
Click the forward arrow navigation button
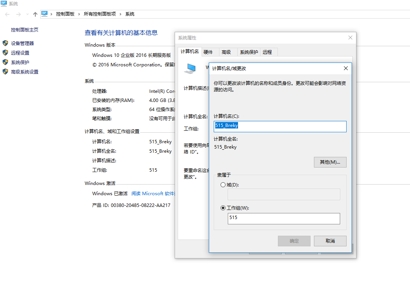19,14
